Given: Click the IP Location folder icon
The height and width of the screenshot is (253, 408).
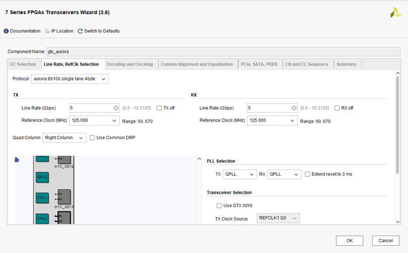Looking at the screenshot, I should [47, 31].
